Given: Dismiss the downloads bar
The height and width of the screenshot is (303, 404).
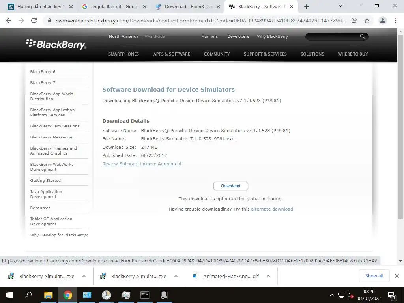Looking at the screenshot, I should click(397, 276).
